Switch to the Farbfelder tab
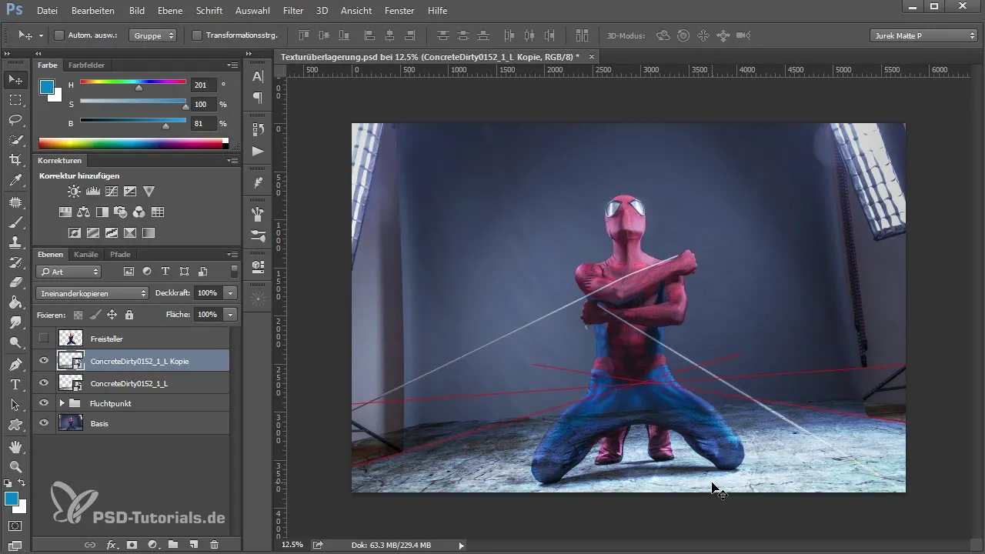 87,65
